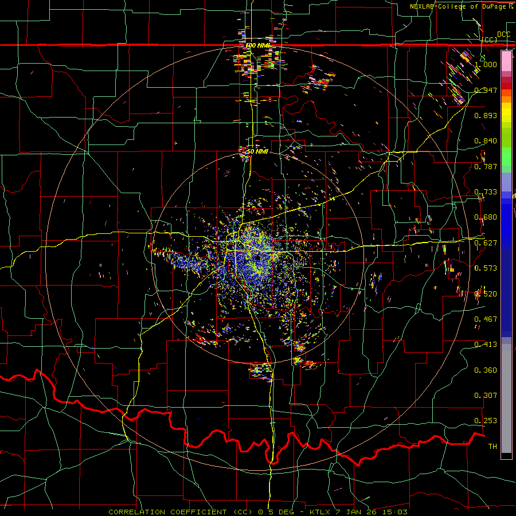Pick the red swatch on the color bar

506,86
